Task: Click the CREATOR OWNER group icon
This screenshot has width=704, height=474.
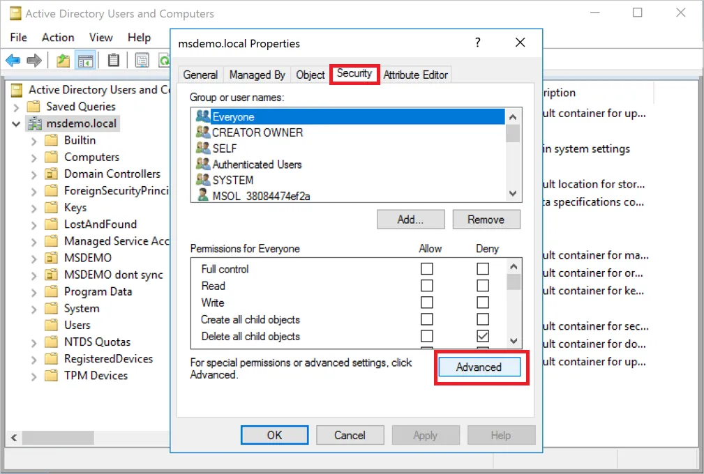Action: (203, 132)
